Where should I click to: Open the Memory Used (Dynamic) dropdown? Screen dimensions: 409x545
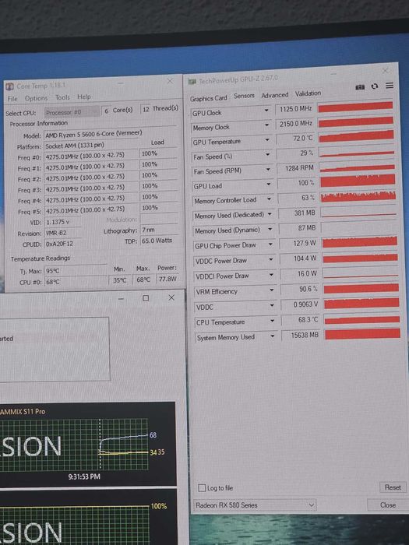[x=270, y=230]
